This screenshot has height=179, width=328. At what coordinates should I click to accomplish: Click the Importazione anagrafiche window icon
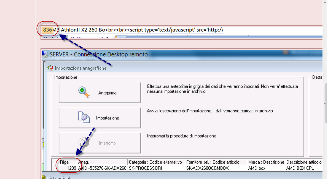50,68
